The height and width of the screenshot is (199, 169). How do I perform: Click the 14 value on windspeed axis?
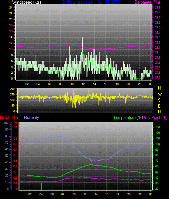click(11, 37)
